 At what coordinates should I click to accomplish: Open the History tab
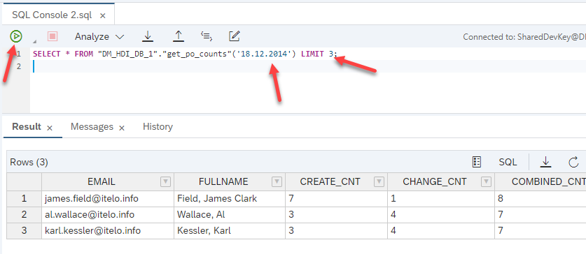[x=158, y=126]
